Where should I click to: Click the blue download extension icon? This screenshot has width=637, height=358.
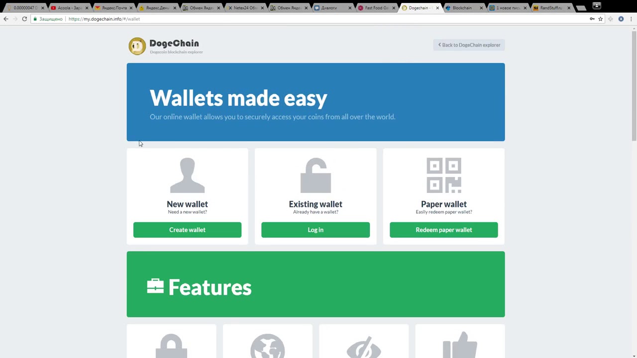(621, 19)
